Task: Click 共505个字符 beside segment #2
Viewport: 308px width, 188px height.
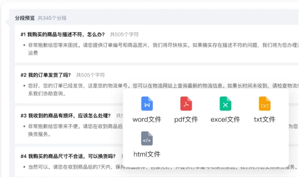Action: point(91,75)
